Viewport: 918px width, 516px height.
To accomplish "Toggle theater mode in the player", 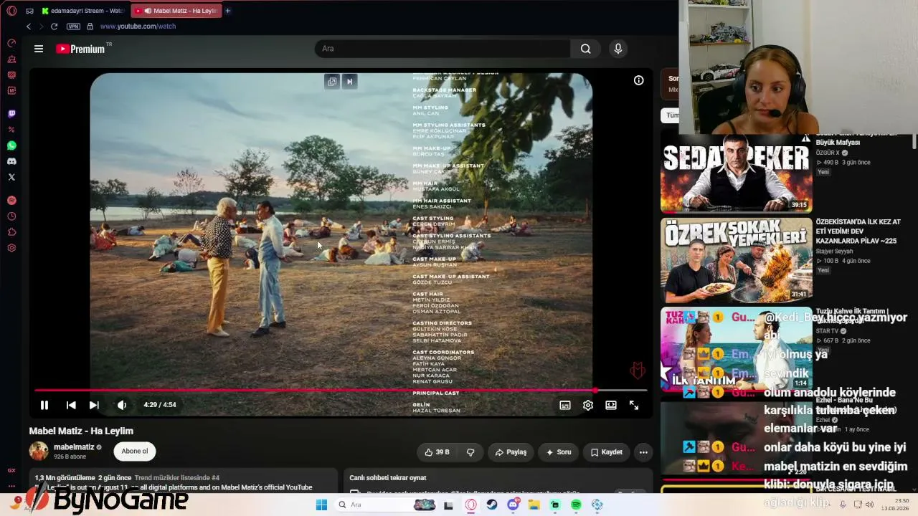I will click(611, 405).
